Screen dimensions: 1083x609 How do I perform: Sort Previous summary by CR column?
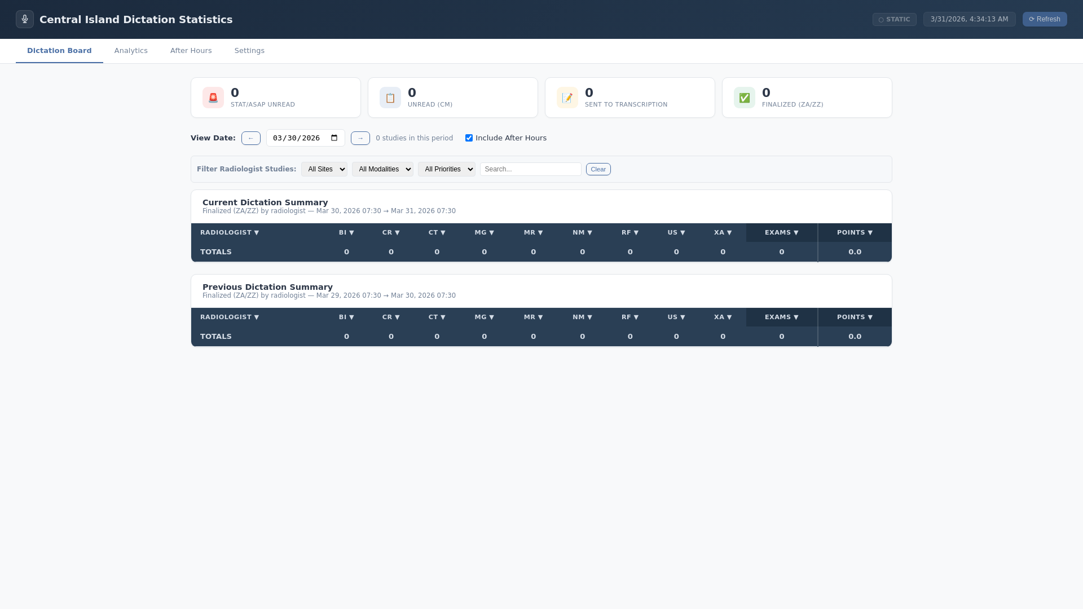[391, 317]
